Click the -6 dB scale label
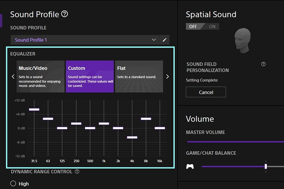Screen dimensions: 284x189 pos(21,142)
